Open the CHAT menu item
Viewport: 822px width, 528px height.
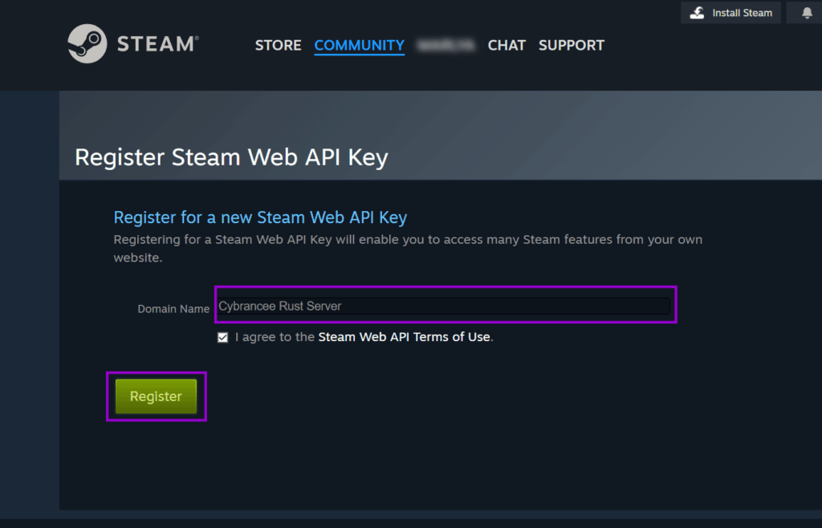pyautogui.click(x=507, y=45)
